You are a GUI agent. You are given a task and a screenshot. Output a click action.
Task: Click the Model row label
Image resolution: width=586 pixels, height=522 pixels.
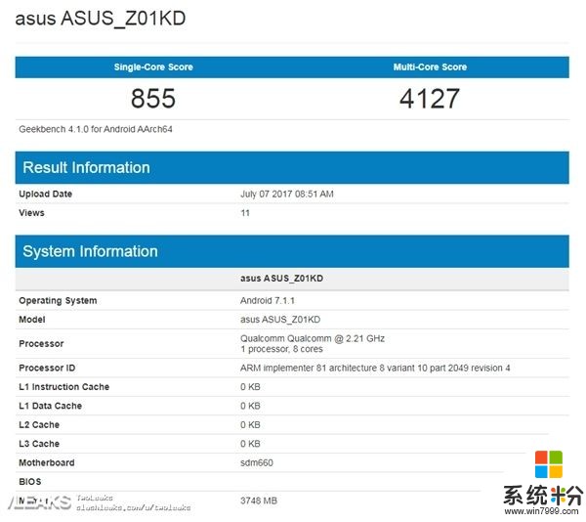pyautogui.click(x=32, y=320)
